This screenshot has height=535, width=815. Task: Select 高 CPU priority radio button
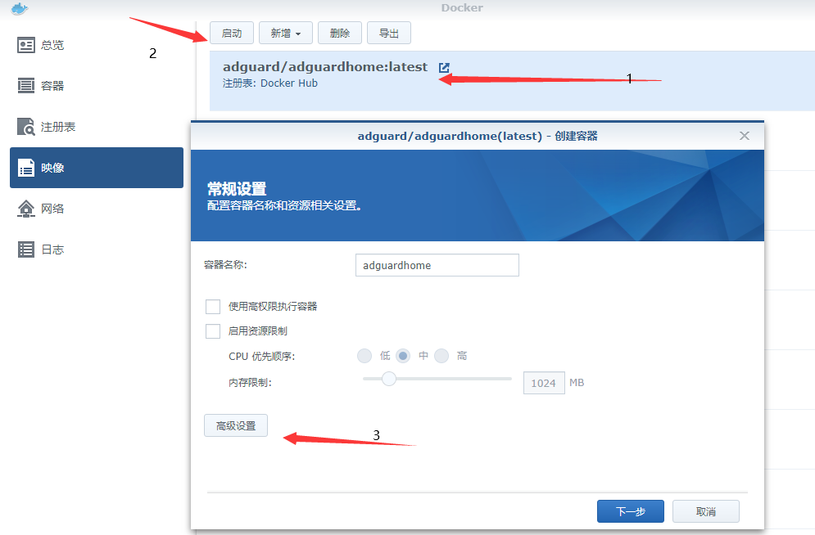coord(441,356)
